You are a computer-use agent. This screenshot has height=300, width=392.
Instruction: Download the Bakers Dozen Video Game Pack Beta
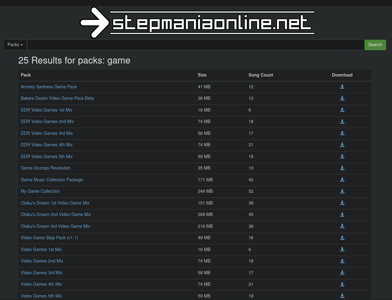point(342,98)
